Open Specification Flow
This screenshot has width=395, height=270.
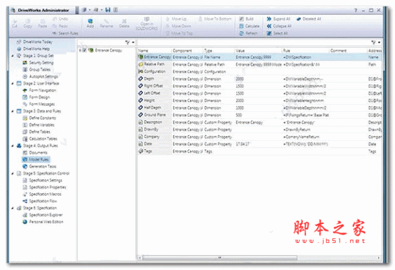tap(39, 201)
